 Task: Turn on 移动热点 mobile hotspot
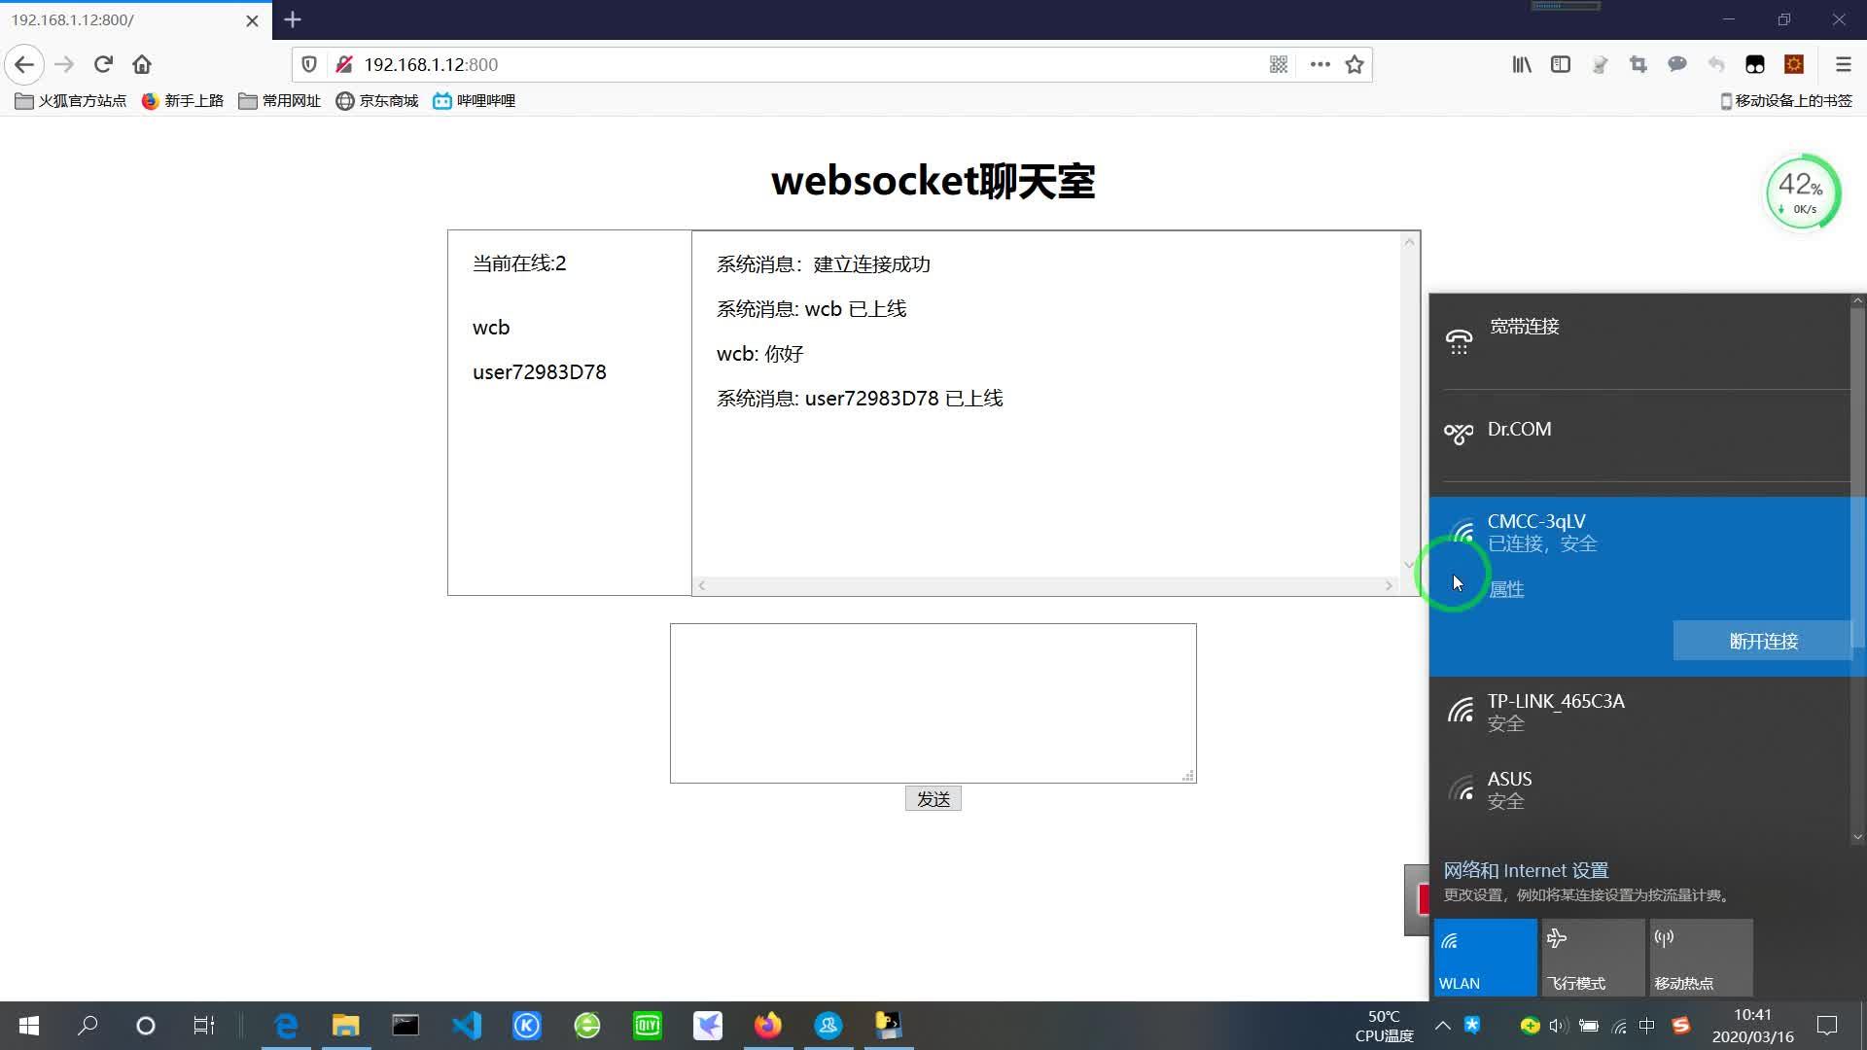1700,958
